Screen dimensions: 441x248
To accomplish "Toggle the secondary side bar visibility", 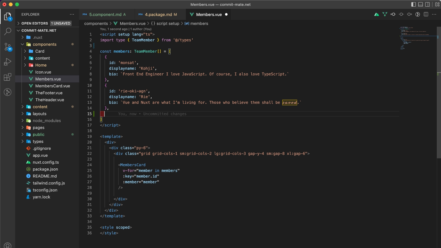I will (427, 4).
